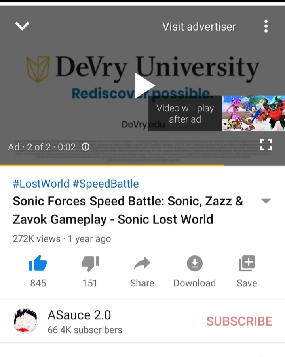Subscribe to ASauce 2.0 channel

click(x=239, y=321)
